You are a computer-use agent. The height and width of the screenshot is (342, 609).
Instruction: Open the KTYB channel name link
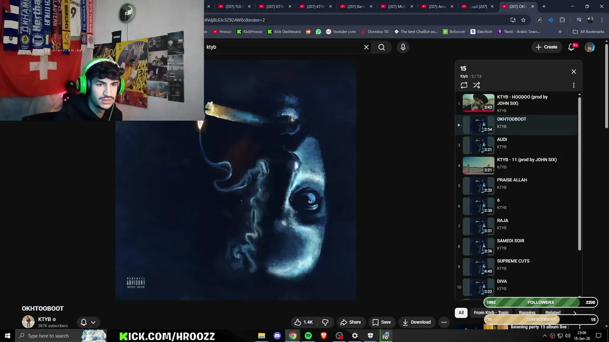pos(44,319)
